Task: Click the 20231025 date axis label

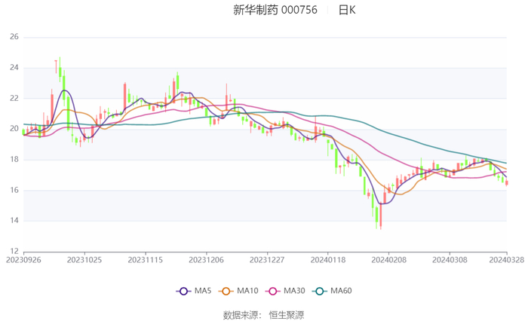Action: 85,258
